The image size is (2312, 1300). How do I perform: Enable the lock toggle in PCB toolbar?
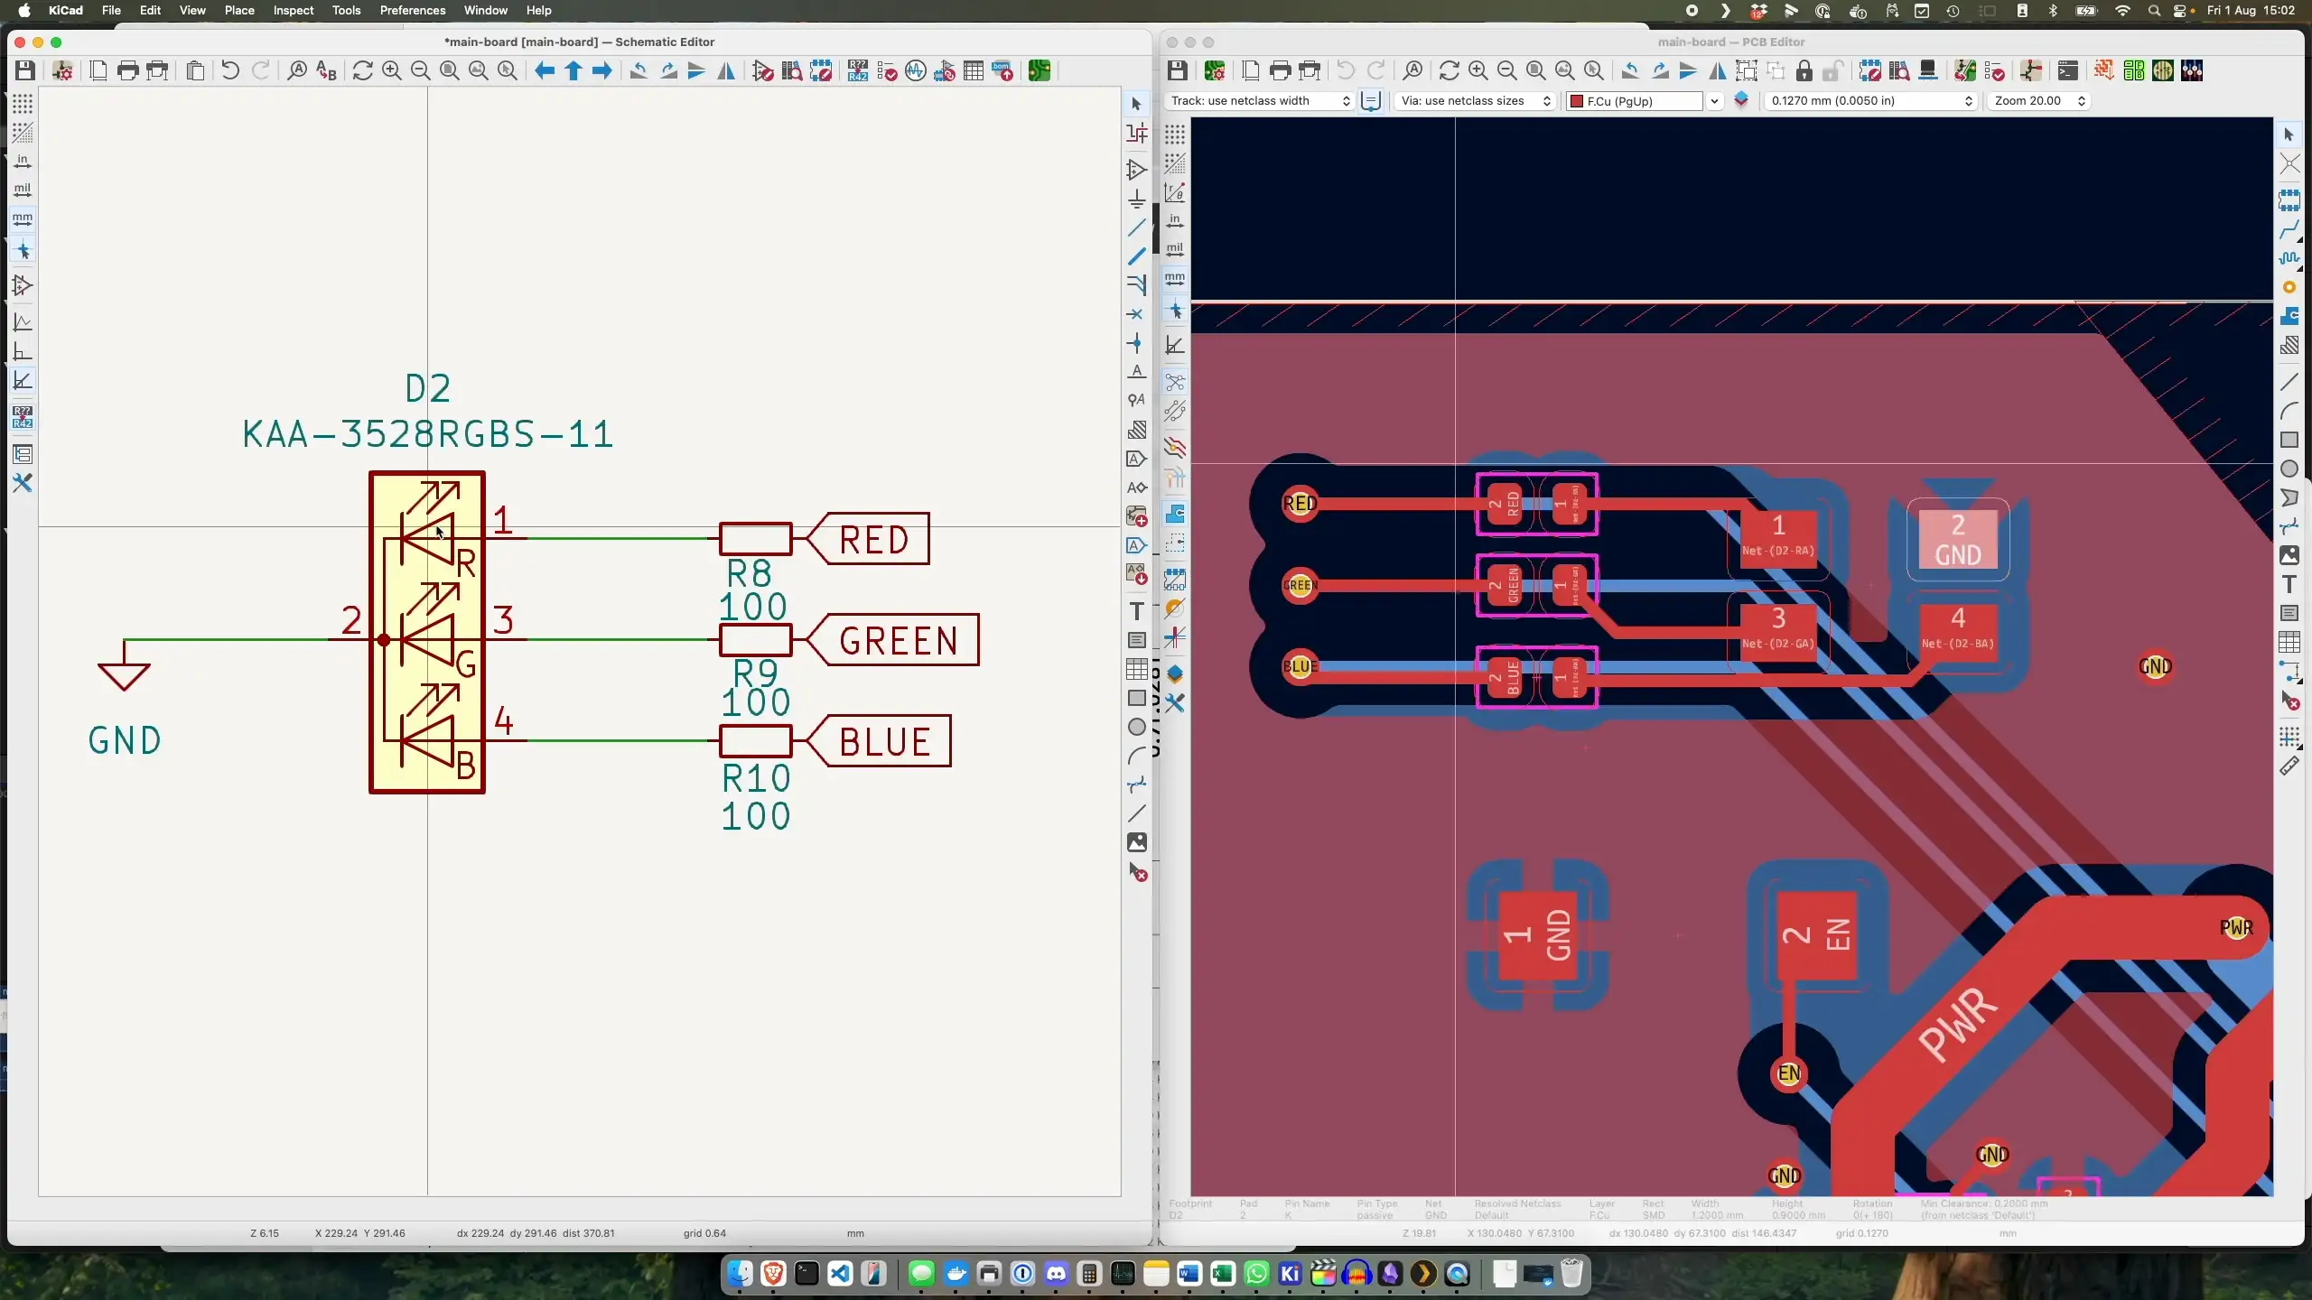1804,71
